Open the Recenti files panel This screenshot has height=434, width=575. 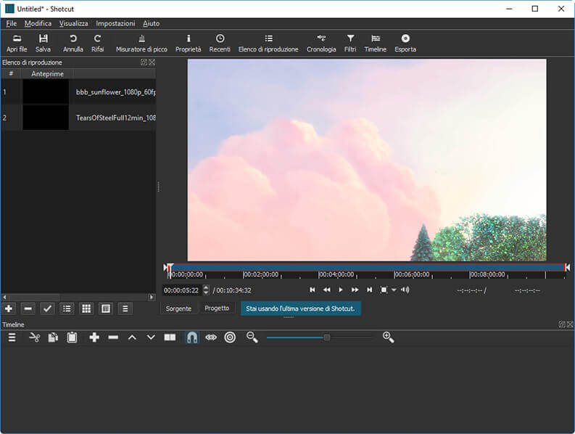point(220,43)
